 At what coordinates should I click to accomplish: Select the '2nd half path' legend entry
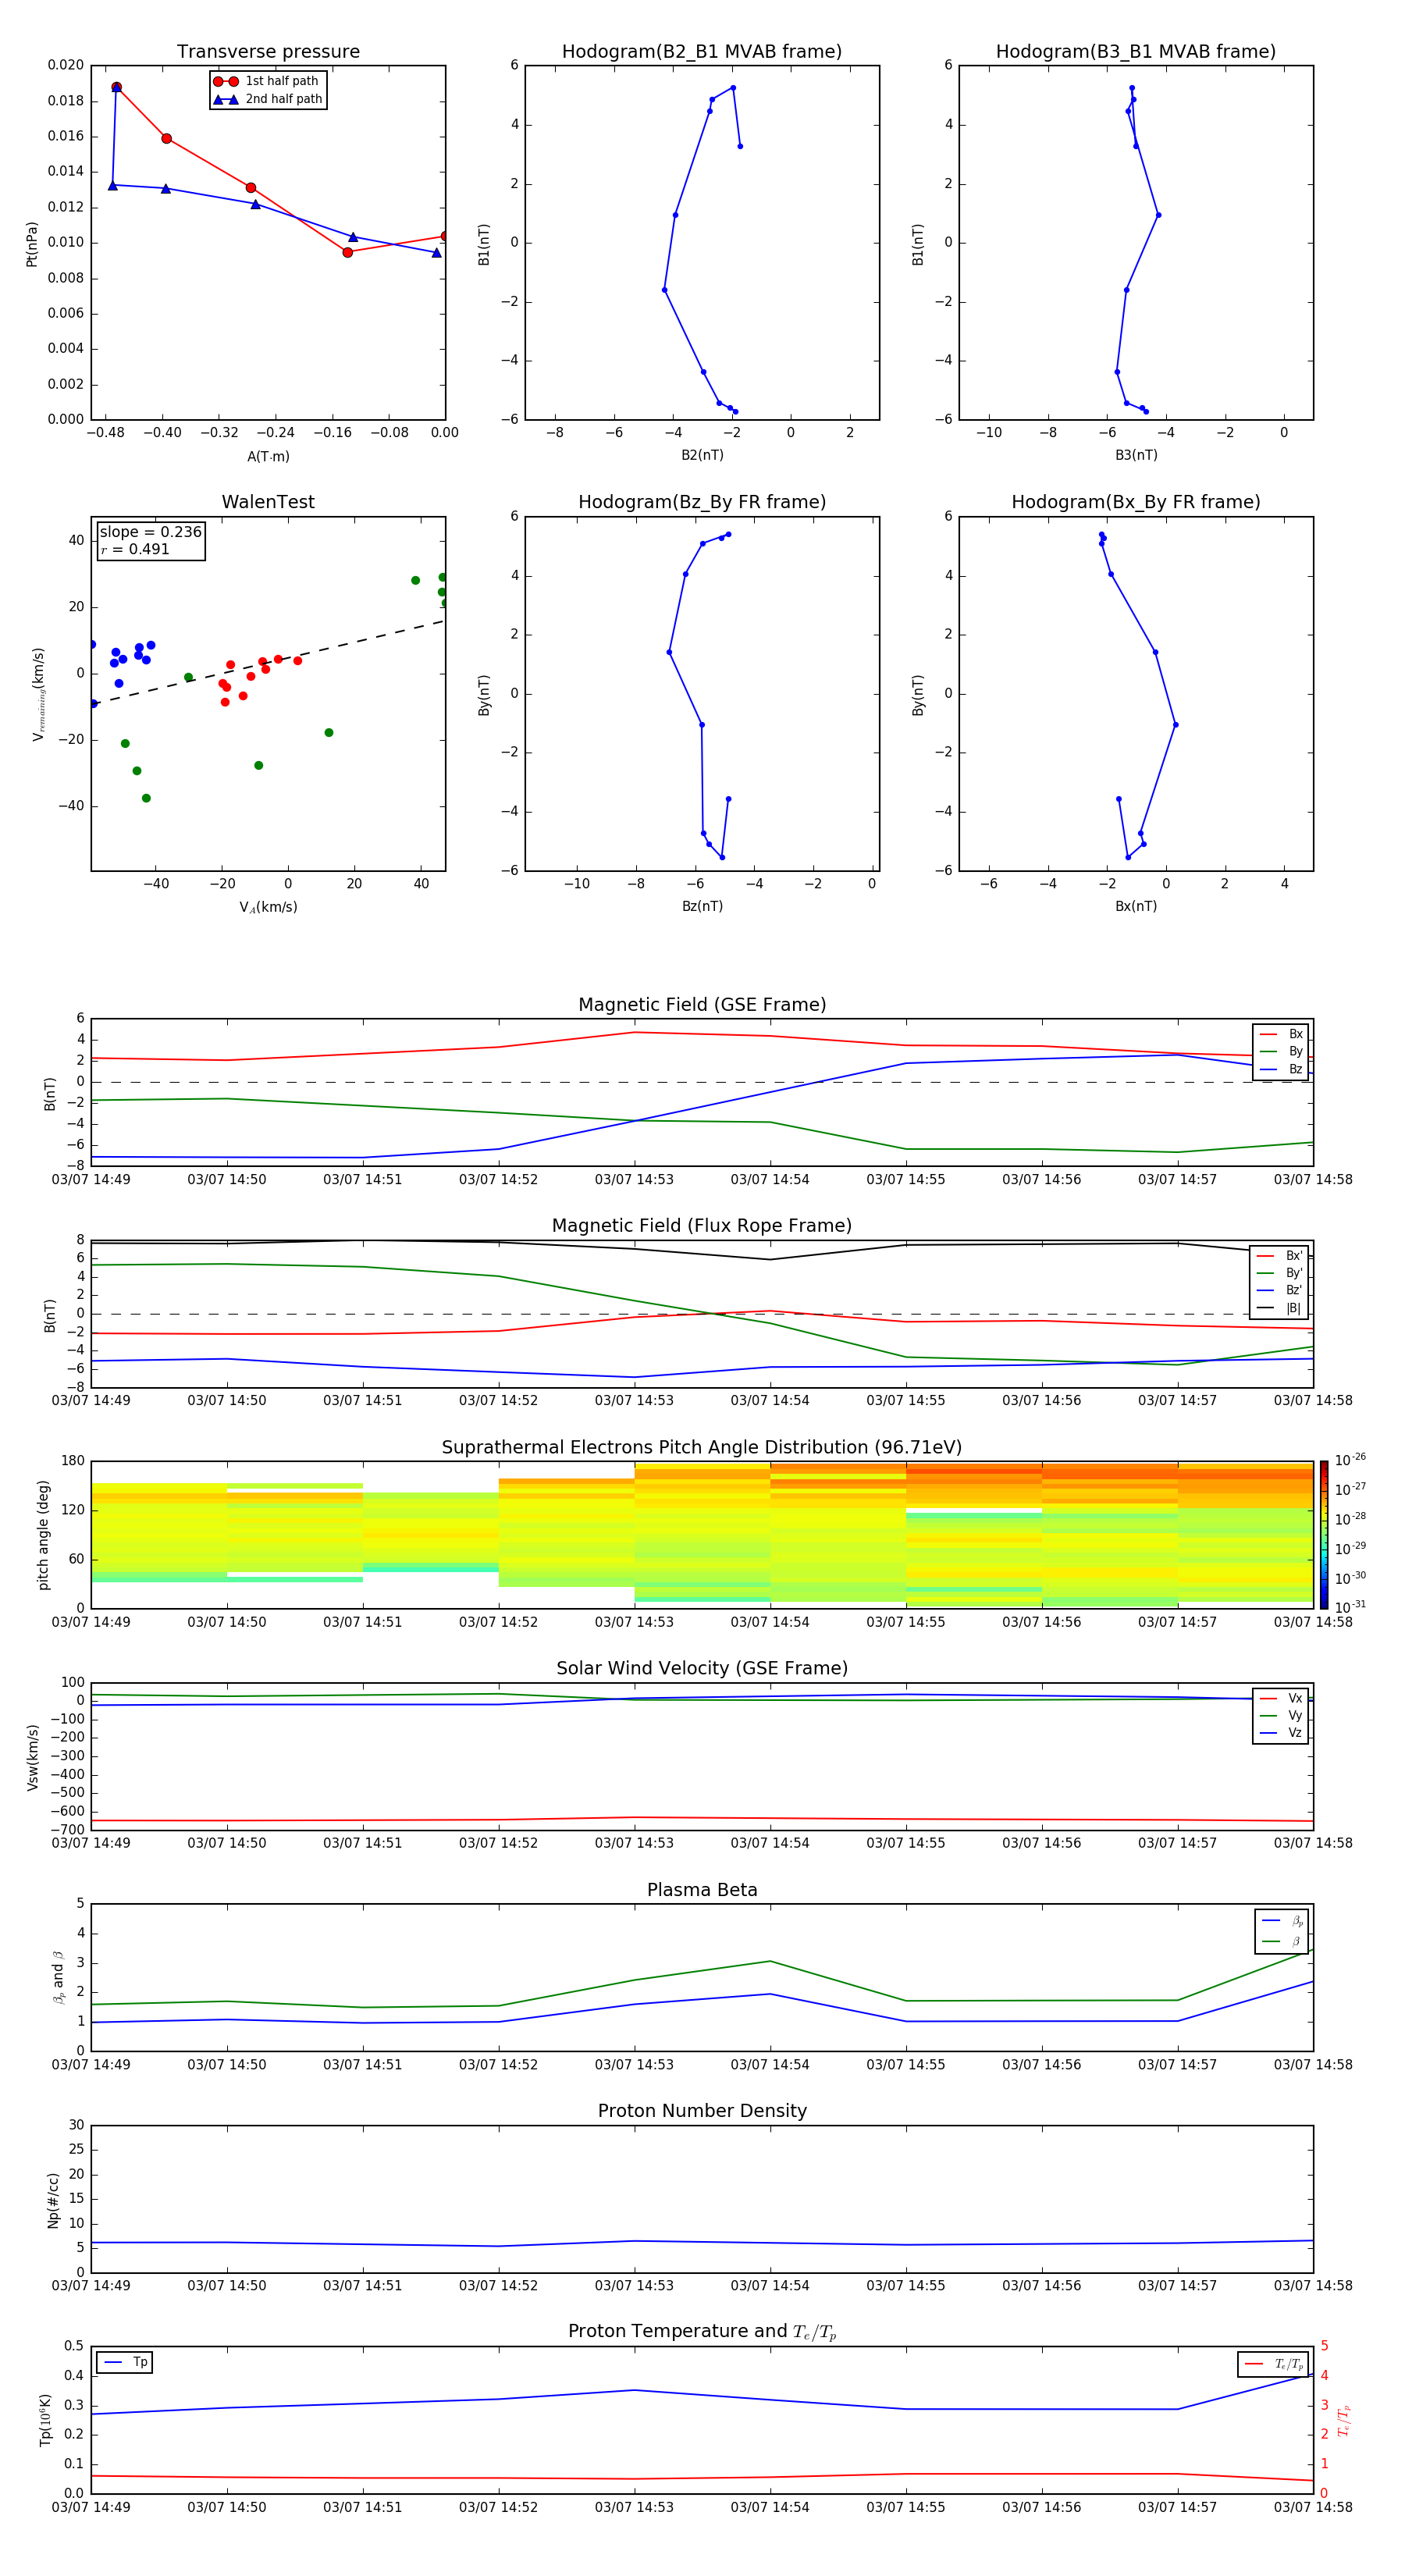tap(267, 99)
